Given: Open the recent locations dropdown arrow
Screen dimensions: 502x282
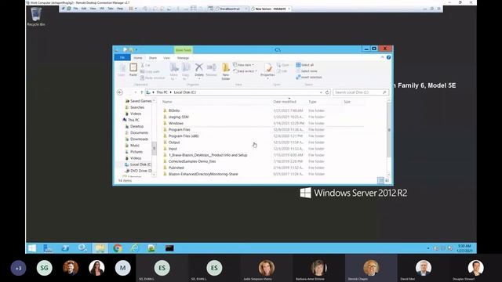Looking at the screenshot, I should 136,92.
